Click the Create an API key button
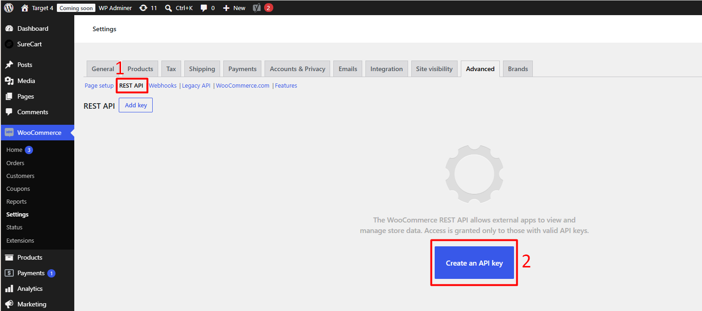This screenshot has width=702, height=311. 474,263
